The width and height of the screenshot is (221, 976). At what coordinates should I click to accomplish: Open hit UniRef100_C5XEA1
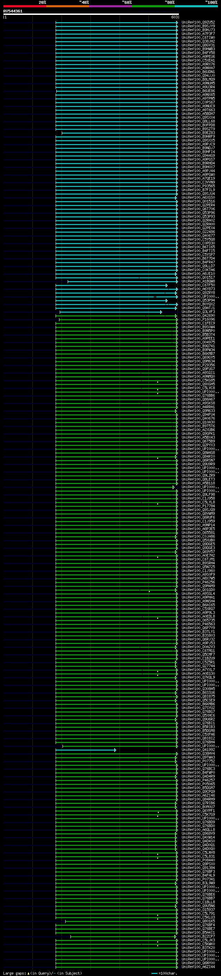point(198,60)
